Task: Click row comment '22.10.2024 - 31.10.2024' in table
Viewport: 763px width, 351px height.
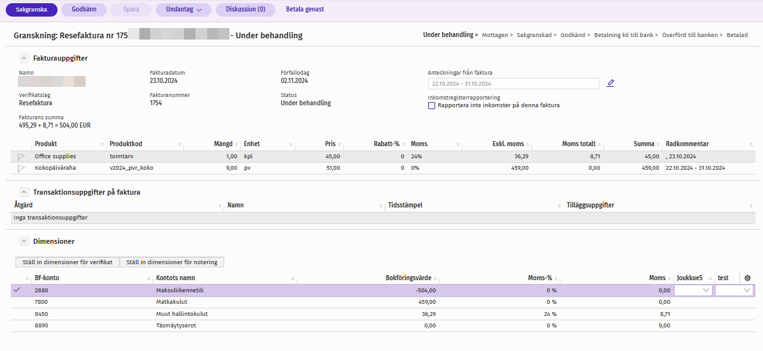Action: point(696,168)
